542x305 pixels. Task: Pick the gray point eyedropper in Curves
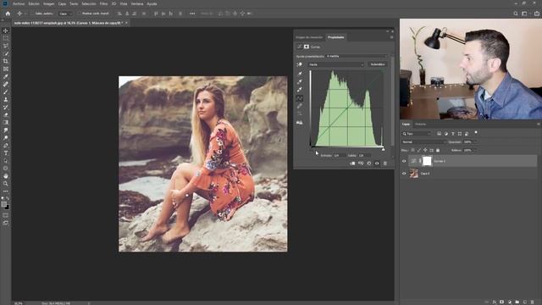point(300,81)
